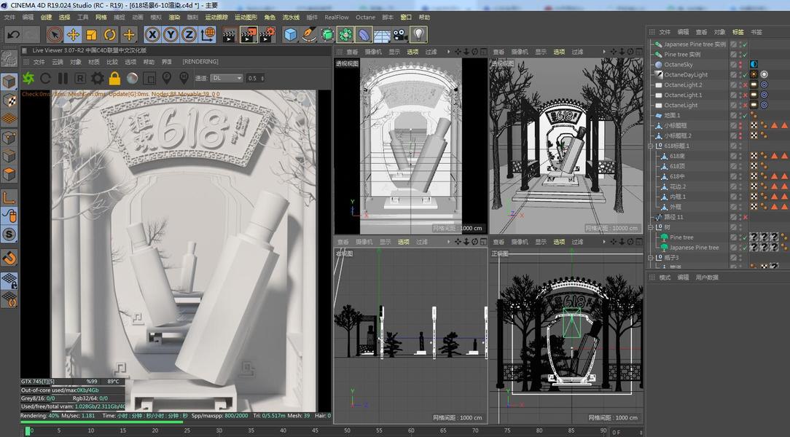Select Polygons mode orange cube icon
The width and height of the screenshot is (790, 437).
click(9, 175)
